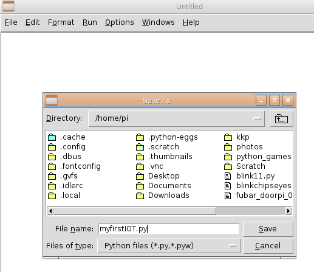Maximize the Save As dialog

click(275, 100)
